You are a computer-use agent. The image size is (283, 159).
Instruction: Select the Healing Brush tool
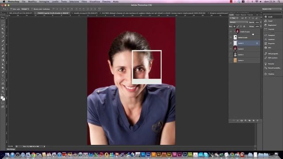click(3, 41)
